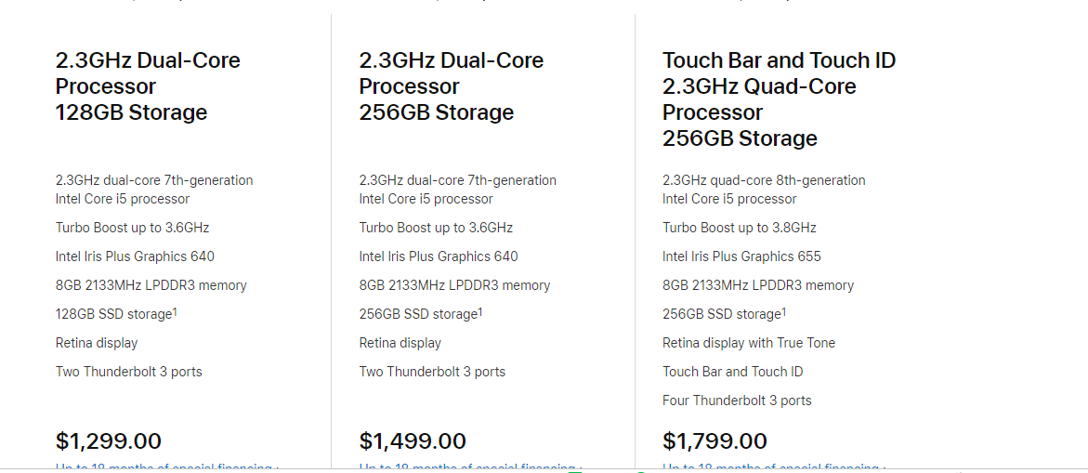Click the $1,499.00 price
This screenshot has height=473, width=1088.
(x=413, y=440)
